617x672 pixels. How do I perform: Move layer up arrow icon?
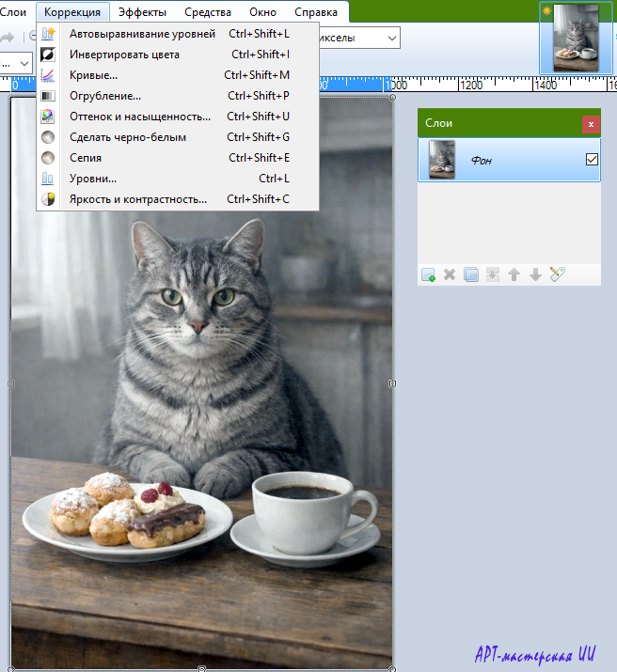(514, 274)
